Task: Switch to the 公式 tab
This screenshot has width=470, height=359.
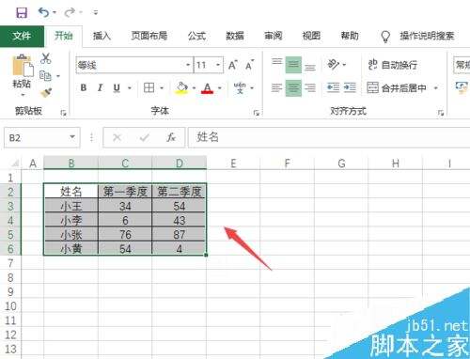Action: pos(196,36)
